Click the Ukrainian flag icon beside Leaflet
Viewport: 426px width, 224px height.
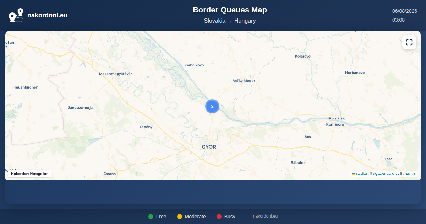(x=354, y=174)
